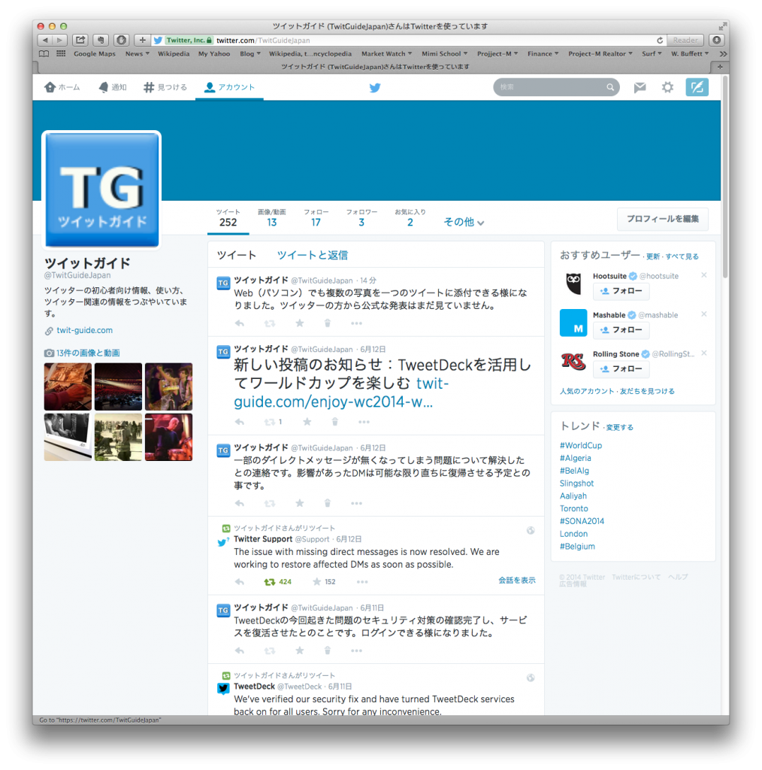This screenshot has height=770, width=762.
Task: Click 変更する next to トレンド
Action: coord(620,428)
